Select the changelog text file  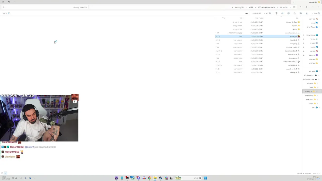(257, 44)
